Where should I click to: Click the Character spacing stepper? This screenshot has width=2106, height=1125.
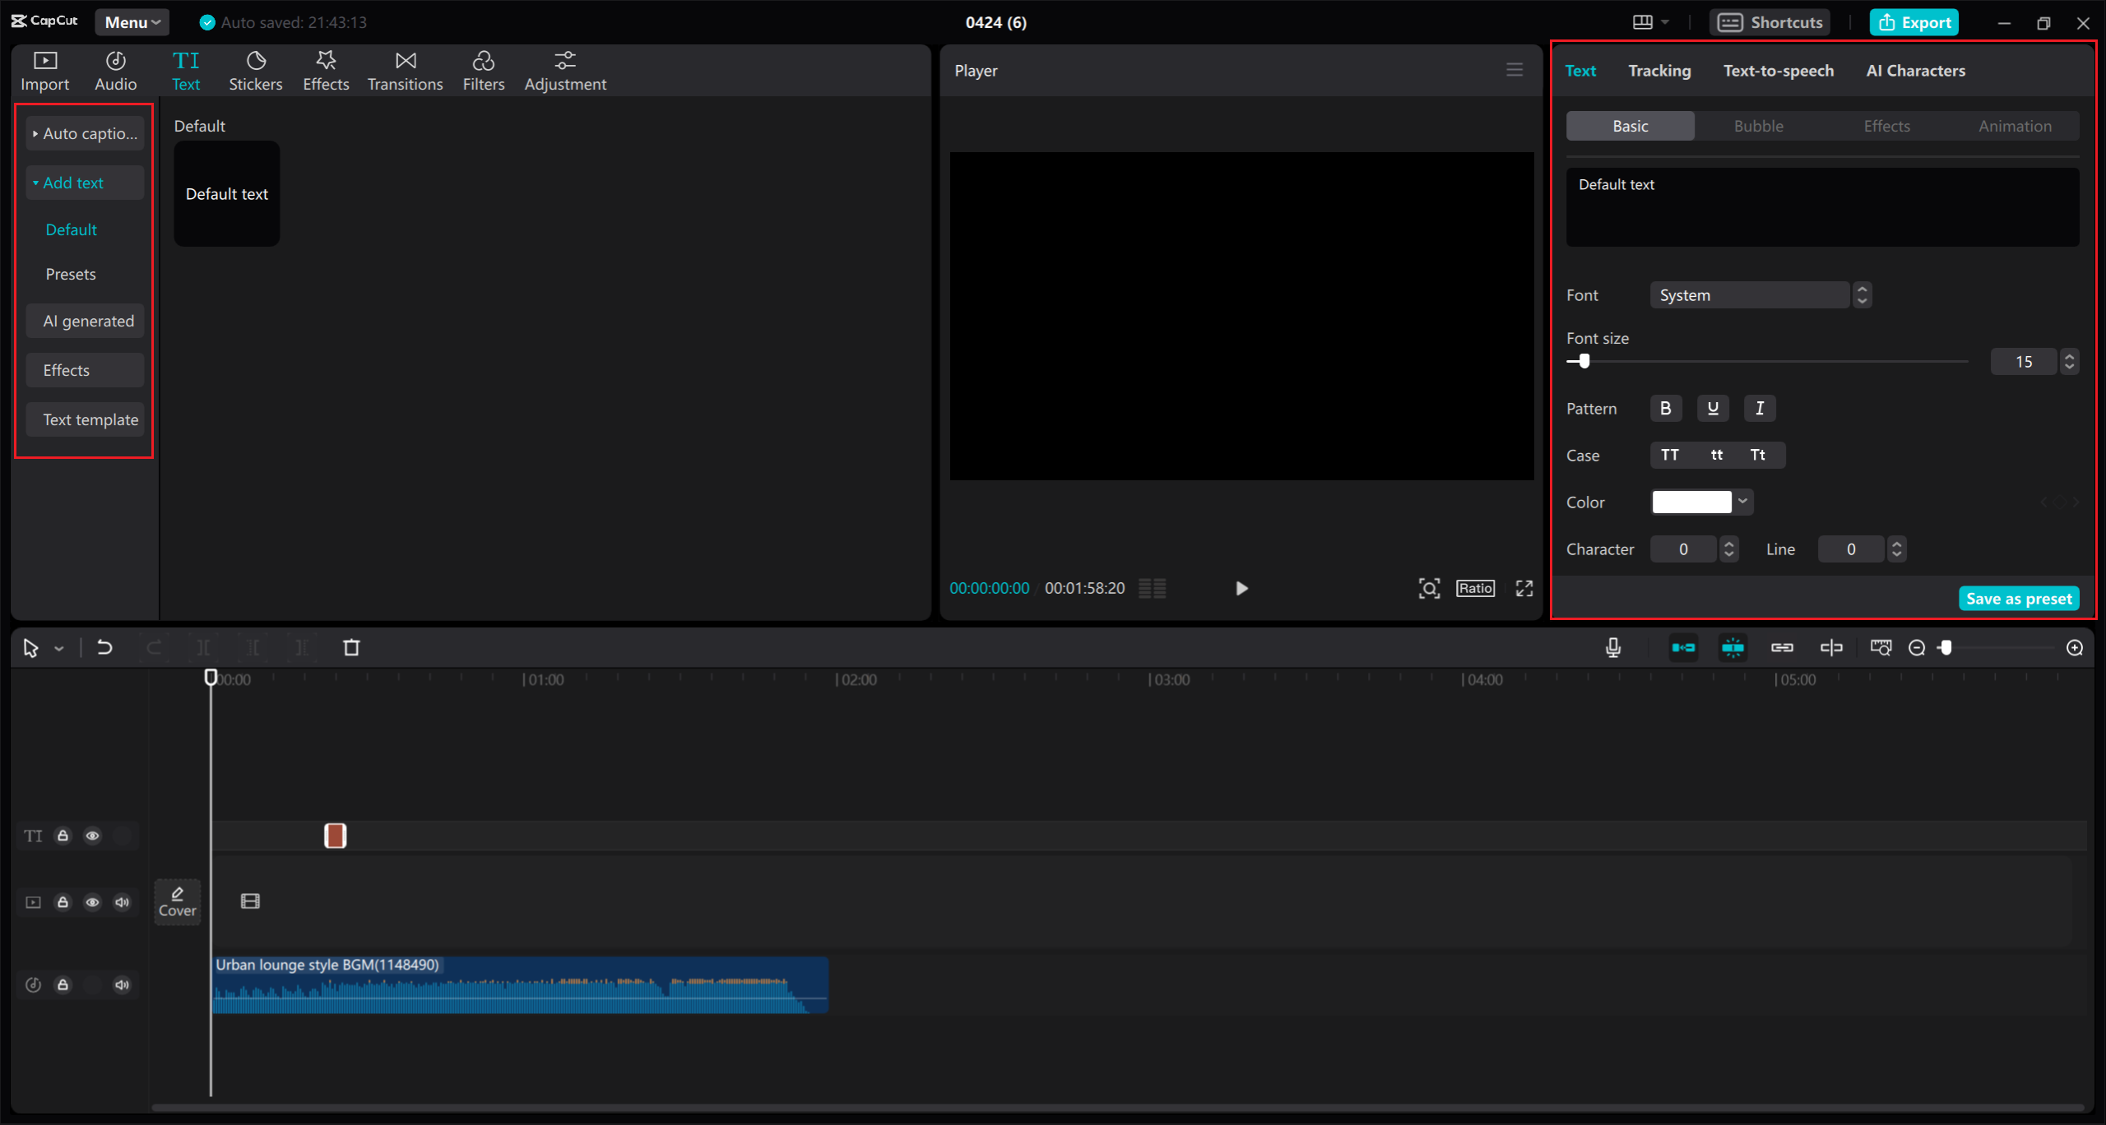[1729, 549]
